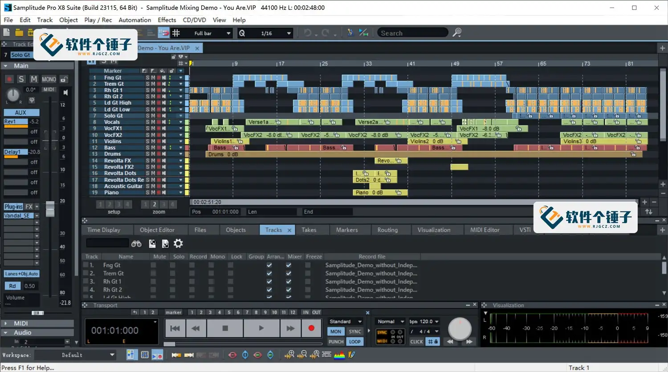The height and width of the screenshot is (372, 668).
Task: Open the mixer icon in the bottom toolbar
Action: coord(145,355)
